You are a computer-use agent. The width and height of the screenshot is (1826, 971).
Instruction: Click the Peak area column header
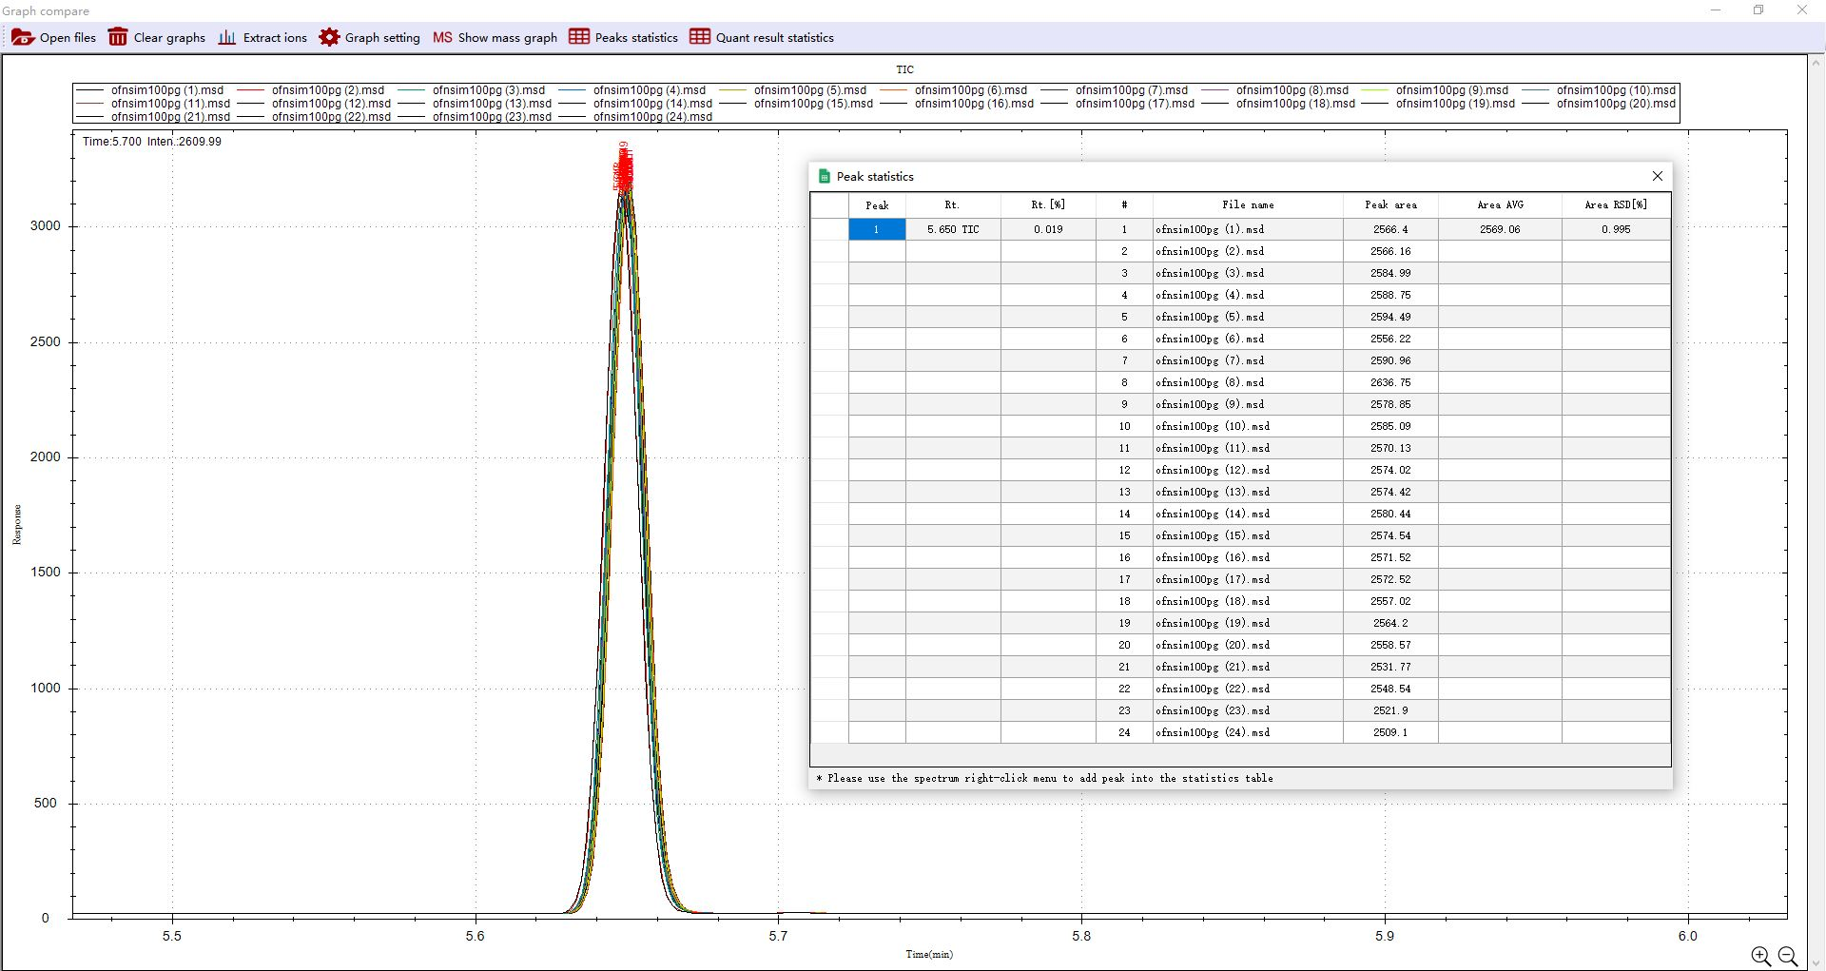point(1390,204)
